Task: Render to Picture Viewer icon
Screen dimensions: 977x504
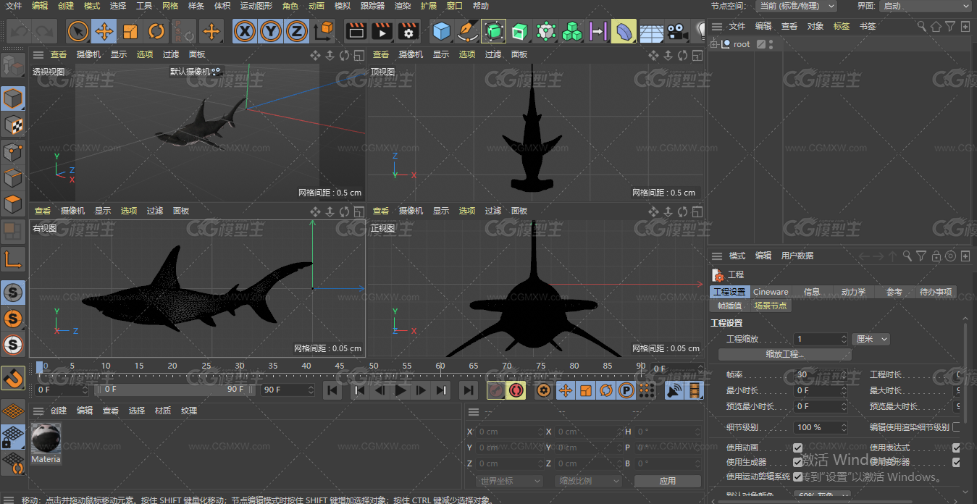Action: coord(382,31)
